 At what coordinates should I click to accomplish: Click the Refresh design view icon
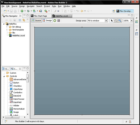click(55, 21)
